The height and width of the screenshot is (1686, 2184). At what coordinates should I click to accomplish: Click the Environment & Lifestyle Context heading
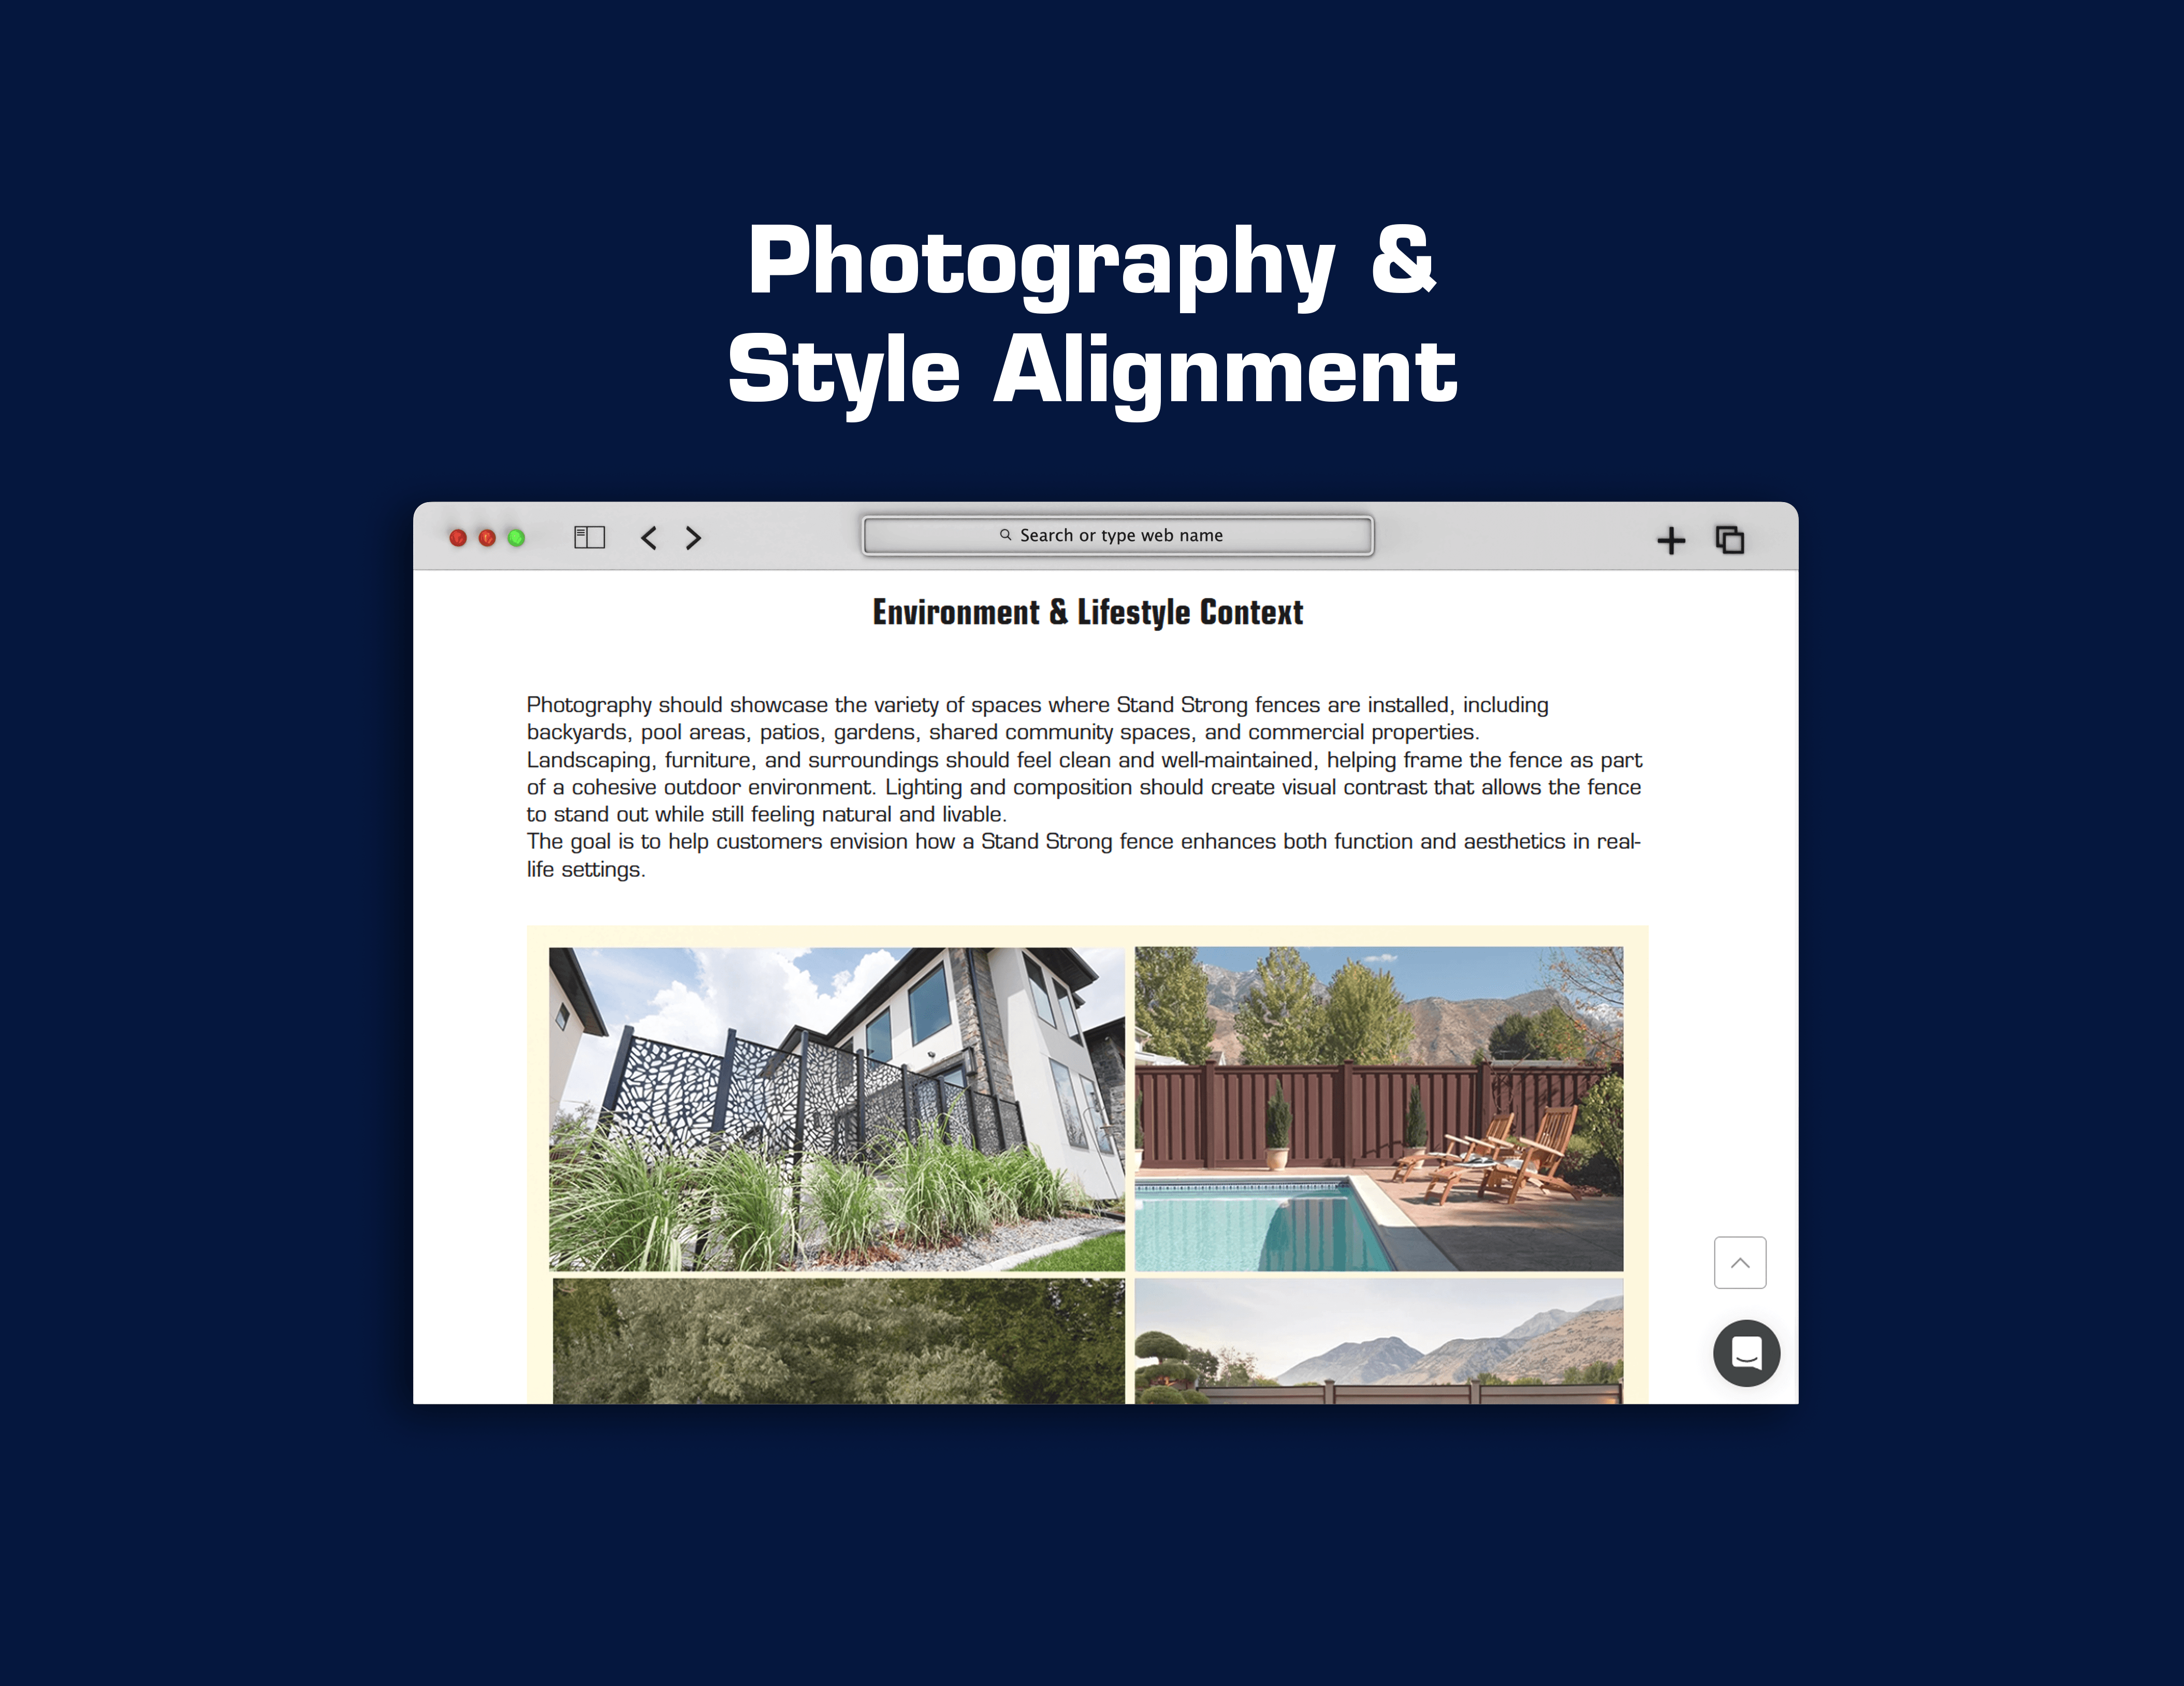1087,612
